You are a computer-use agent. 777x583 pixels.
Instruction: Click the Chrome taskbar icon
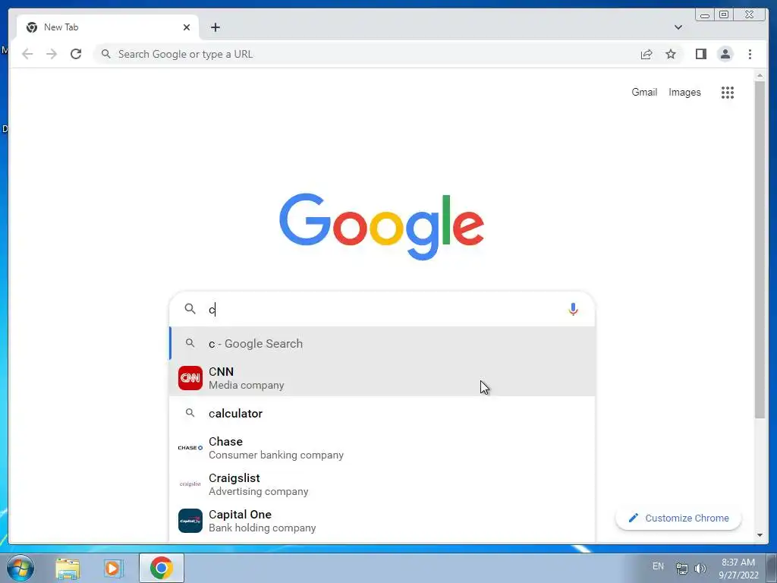tap(162, 568)
